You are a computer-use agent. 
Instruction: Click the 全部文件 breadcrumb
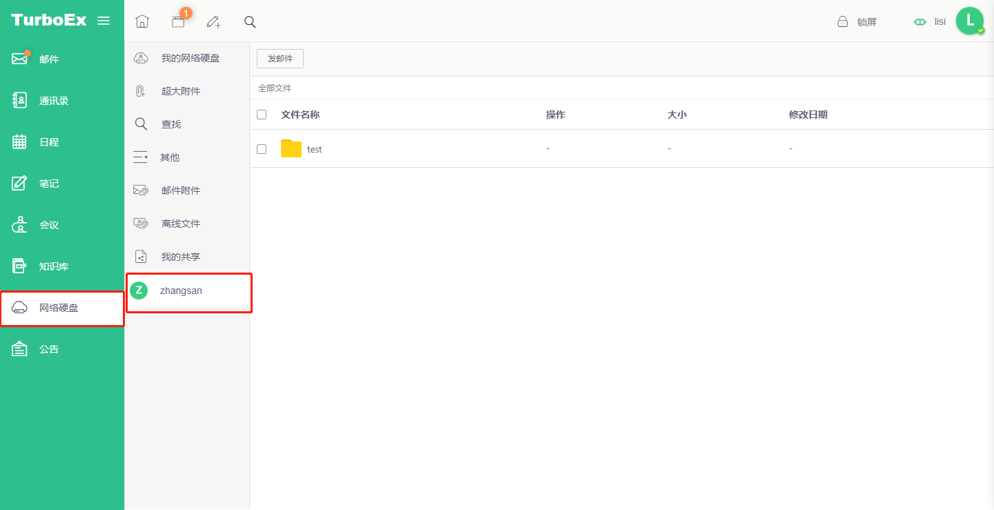click(275, 88)
